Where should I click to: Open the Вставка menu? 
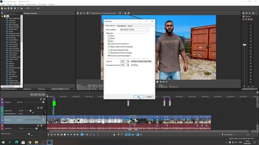pos(21,4)
